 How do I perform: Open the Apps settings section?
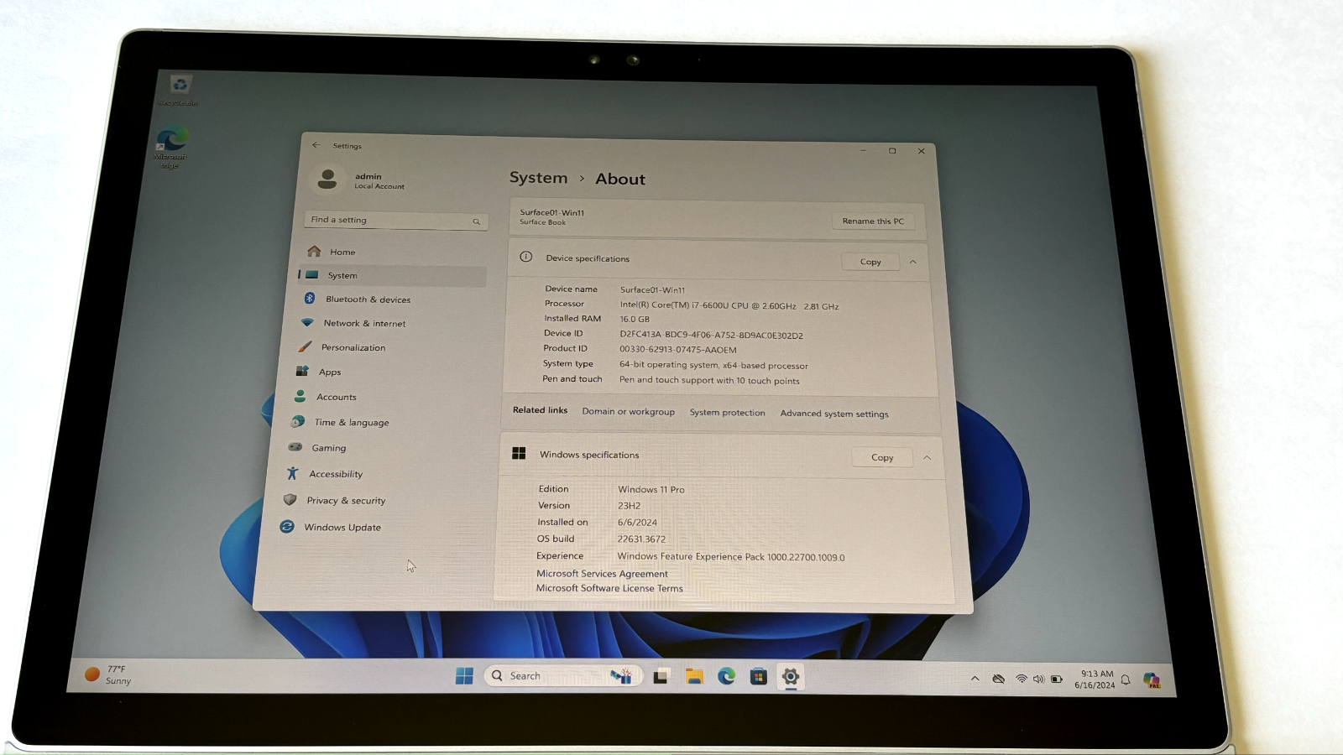pyautogui.click(x=329, y=372)
